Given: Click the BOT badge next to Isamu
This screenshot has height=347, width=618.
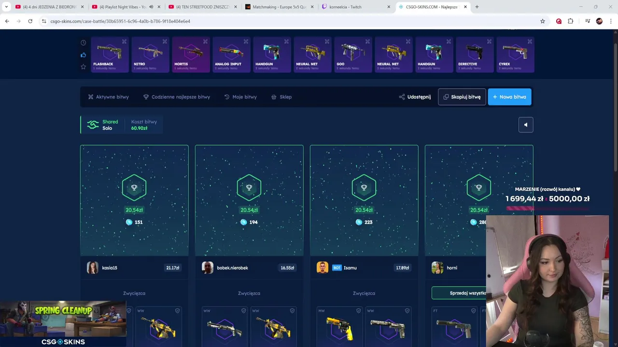Looking at the screenshot, I should [337, 268].
